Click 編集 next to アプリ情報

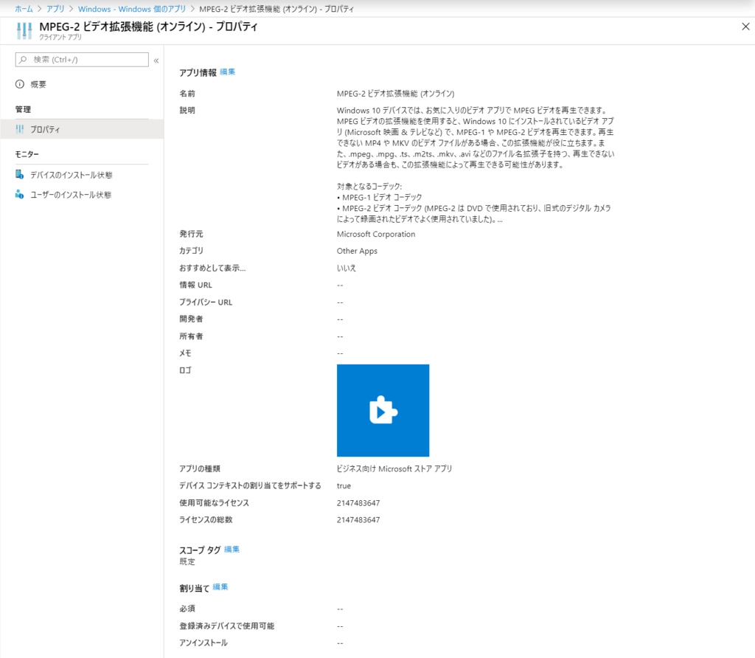(228, 72)
